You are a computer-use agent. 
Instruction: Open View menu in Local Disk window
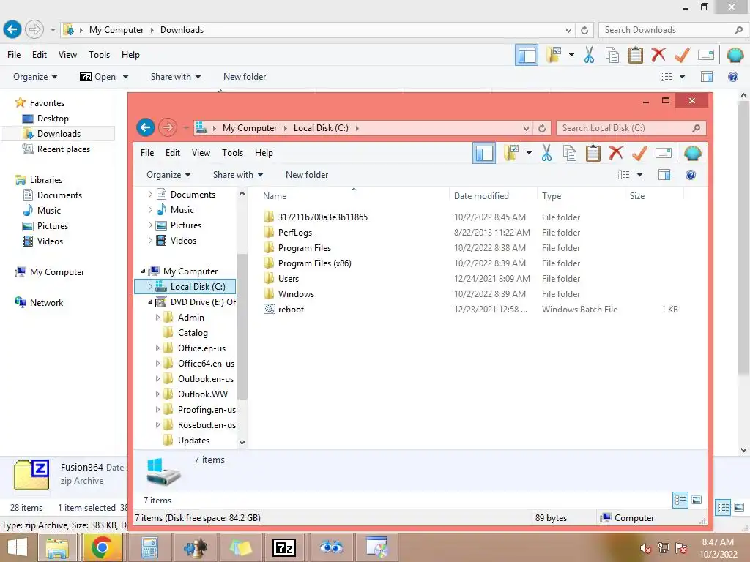pyautogui.click(x=201, y=153)
